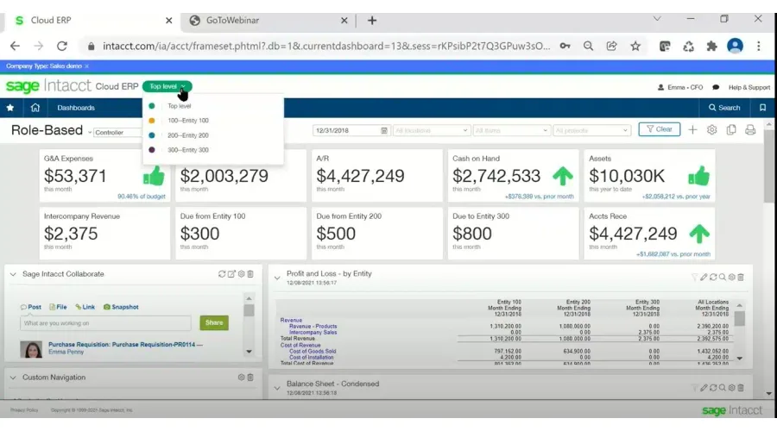Screen dimensions: 777x431
Task: Collapse the Profit and Loss panel
Action: point(277,278)
